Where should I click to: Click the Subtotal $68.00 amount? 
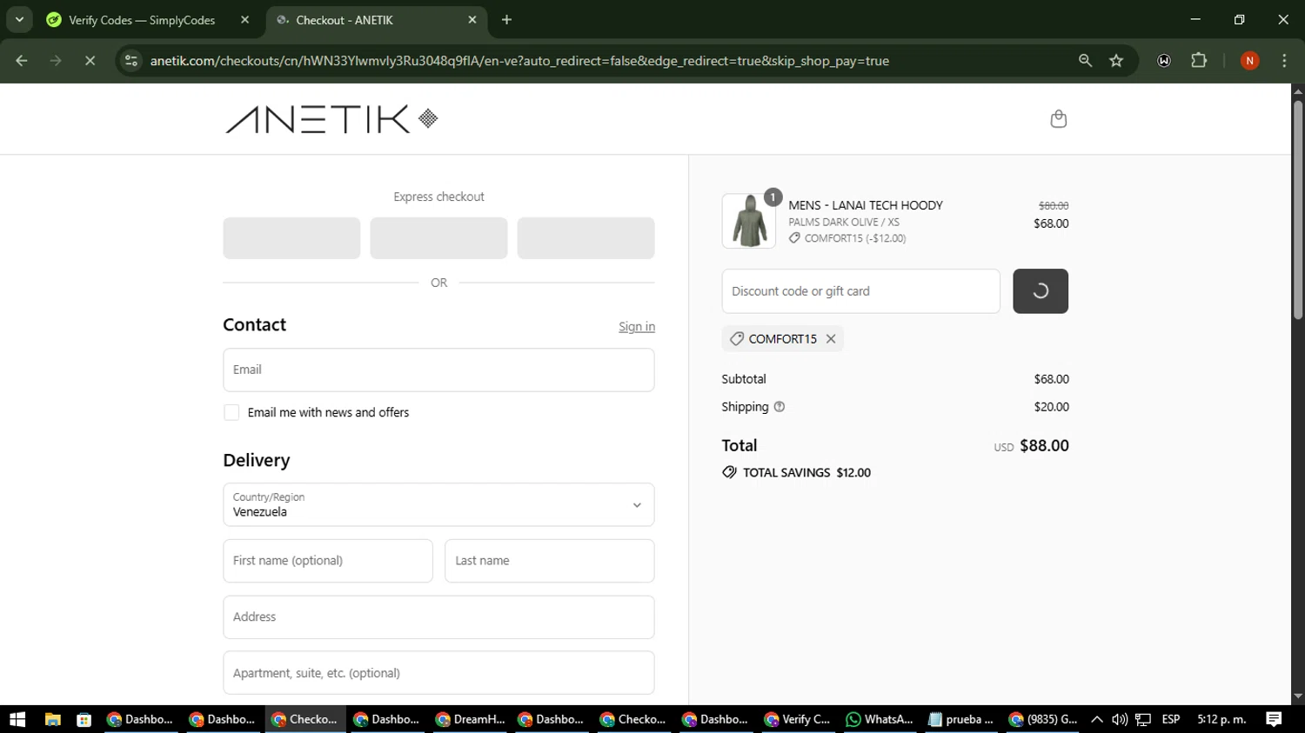point(1051,379)
